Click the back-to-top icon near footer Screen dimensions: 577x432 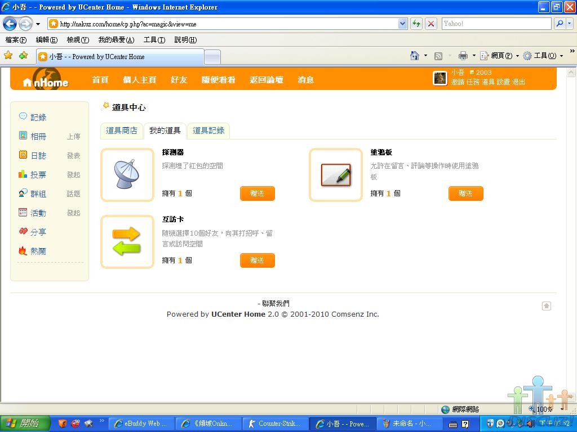[546, 306]
